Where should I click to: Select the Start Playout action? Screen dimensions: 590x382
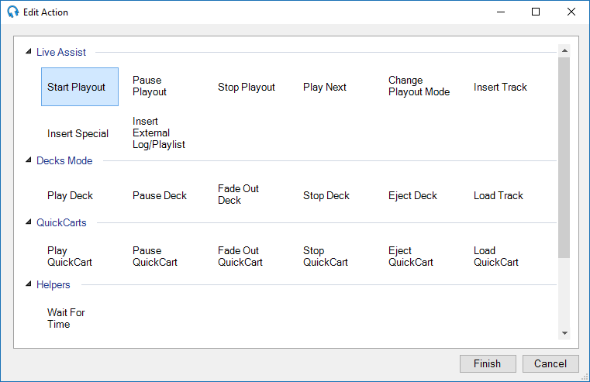coord(79,87)
